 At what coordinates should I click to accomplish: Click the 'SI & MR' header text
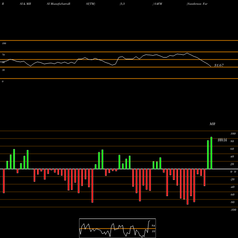point(25,4)
